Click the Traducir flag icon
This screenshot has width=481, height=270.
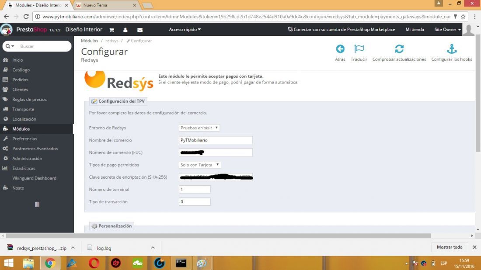point(359,49)
